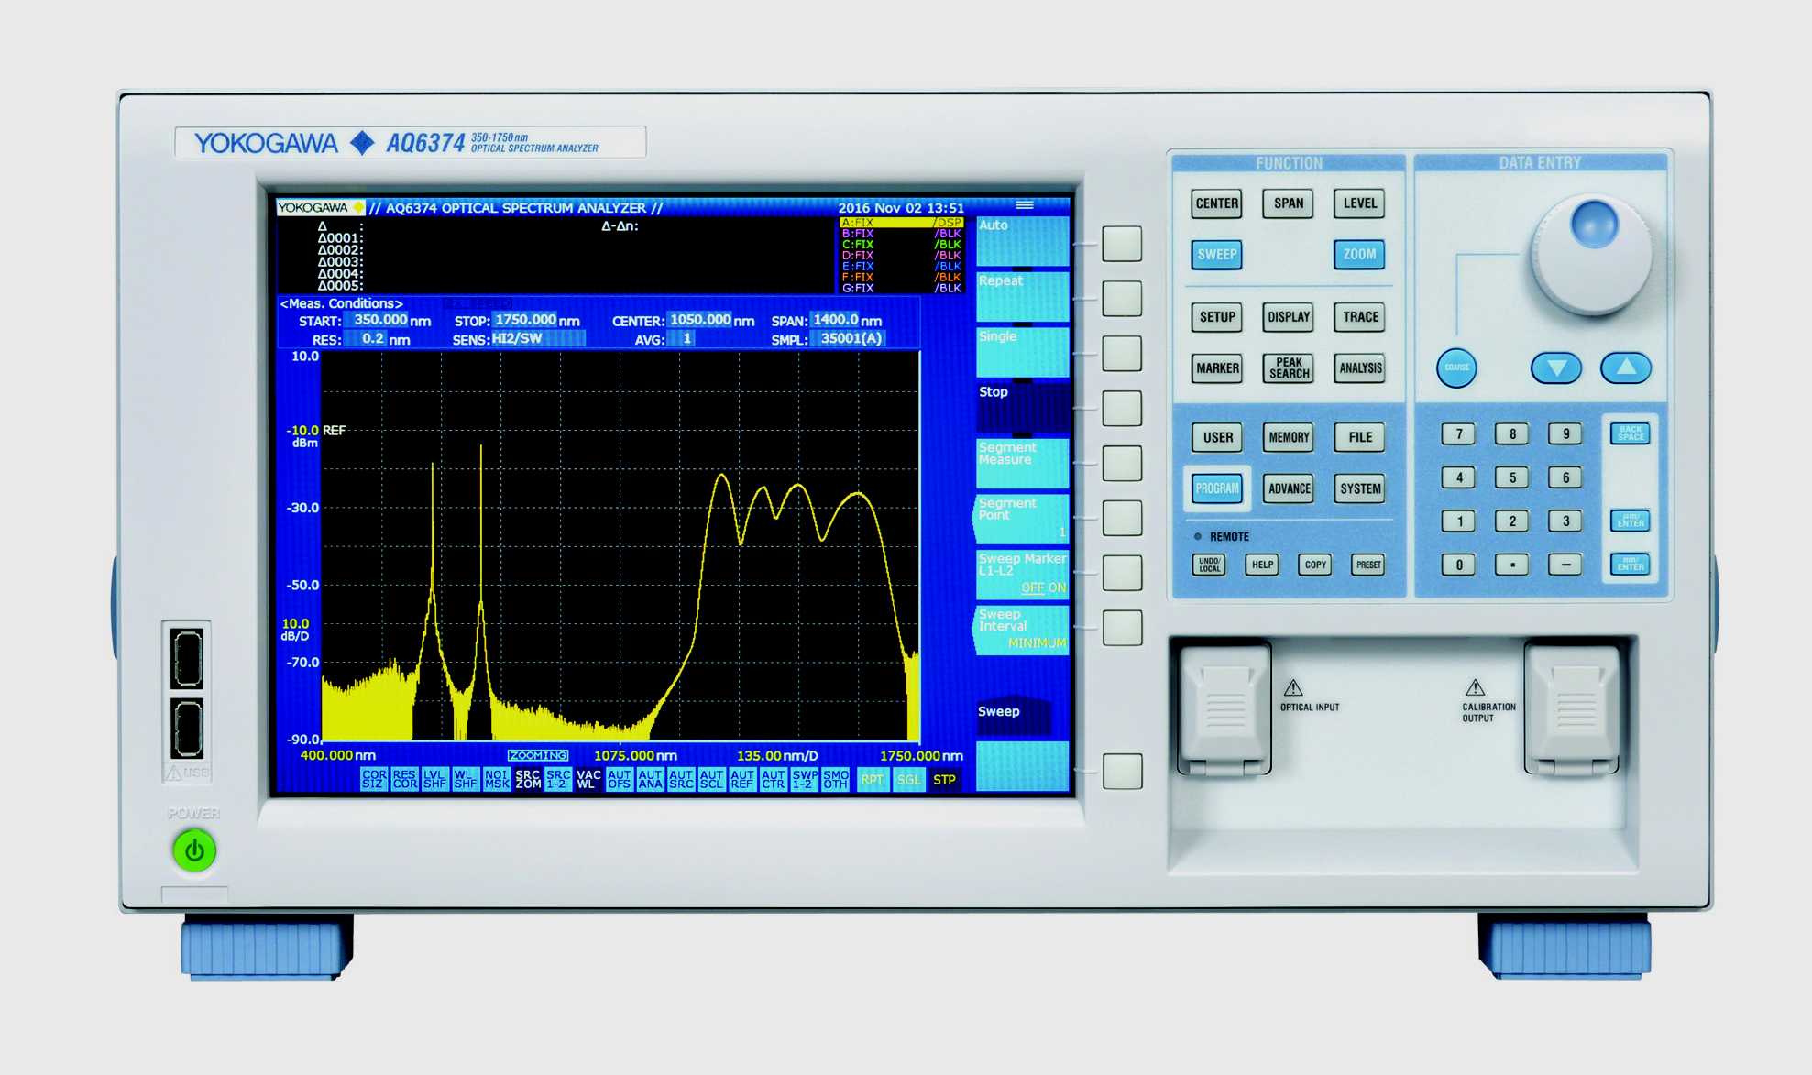Expand the menu icon beside the clock
Viewport: 1812px width, 1075px height.
coord(1025,205)
